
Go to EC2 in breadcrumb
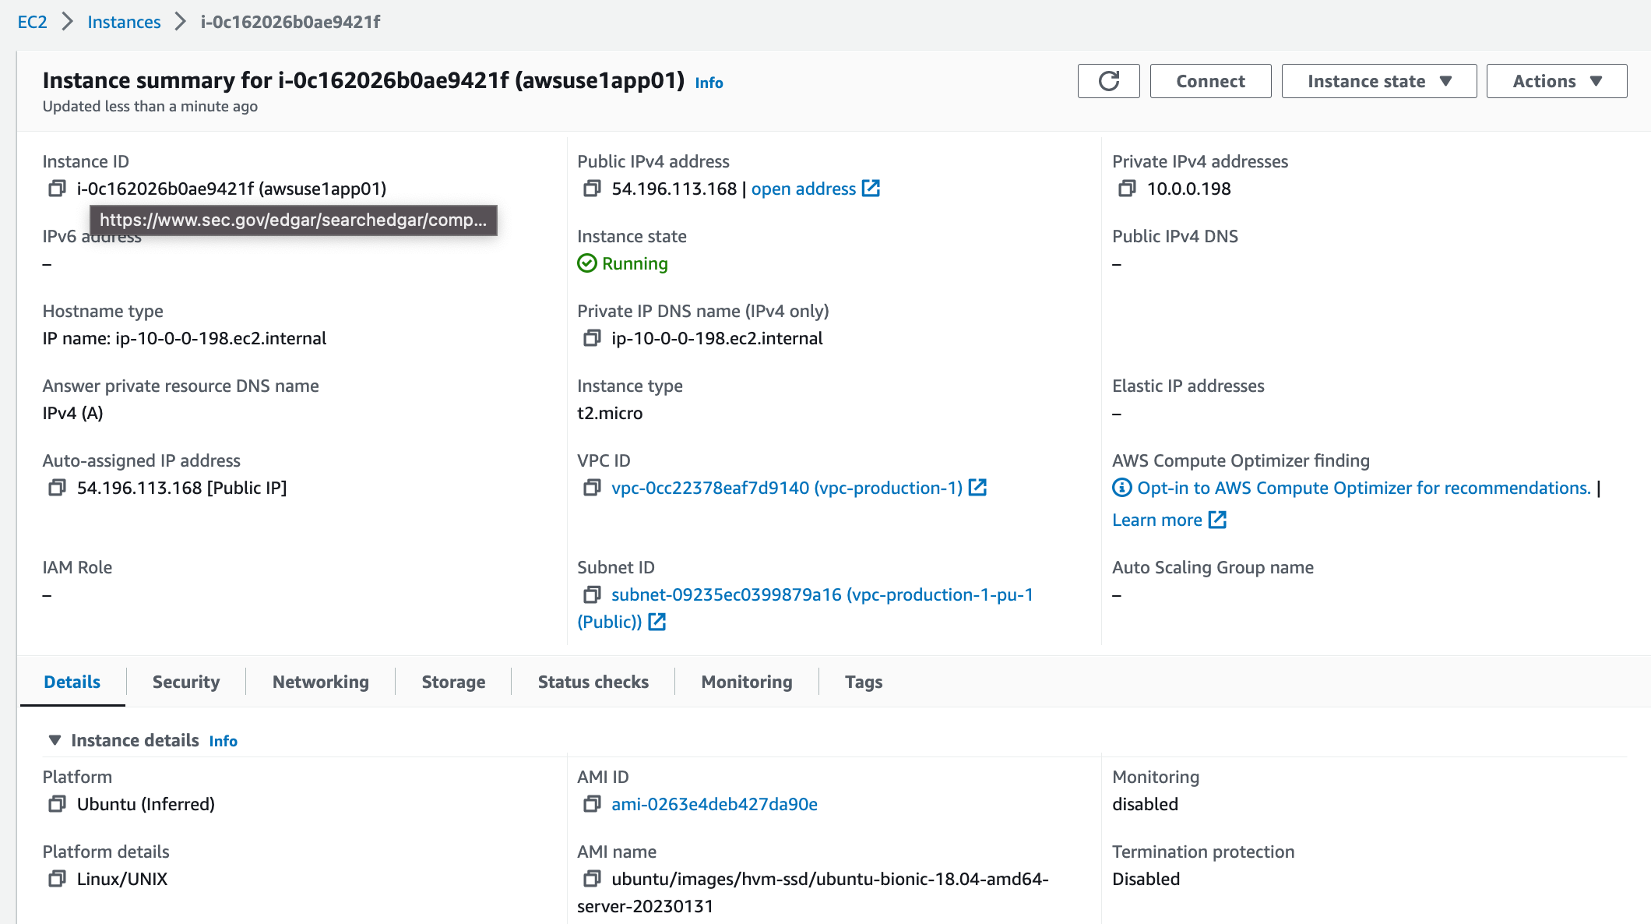(33, 22)
